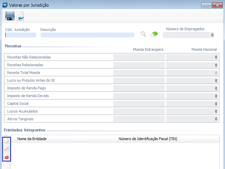Click the pencil edit entity icon
The height and width of the screenshot is (169, 225).
coord(6,149)
